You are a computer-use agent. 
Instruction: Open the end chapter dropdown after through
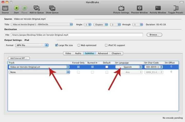(138, 25)
